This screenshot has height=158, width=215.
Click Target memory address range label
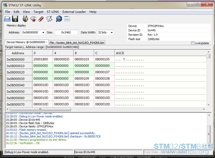[x=42, y=47]
